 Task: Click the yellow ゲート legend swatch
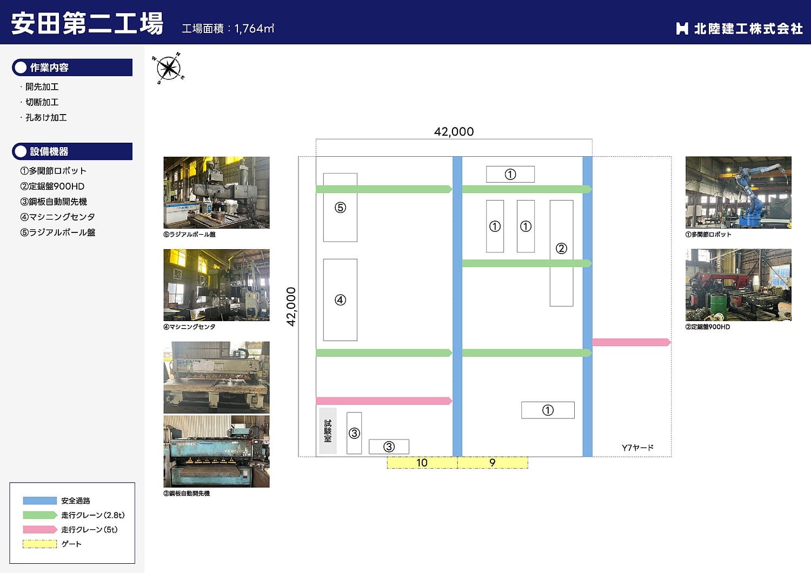tap(39, 544)
